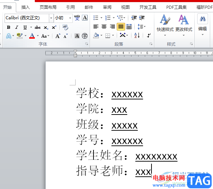Switch to 视图 tab
The image size is (213, 189).
click(125, 7)
